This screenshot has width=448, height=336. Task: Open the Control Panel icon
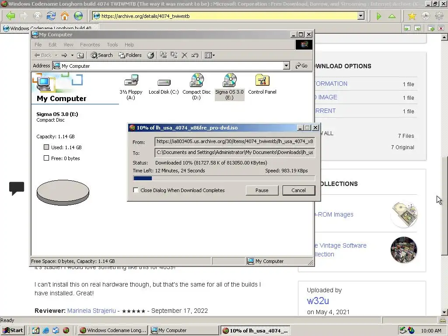point(262,84)
